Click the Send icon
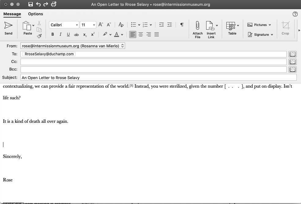Viewport: 301px width, 204px height. point(8,26)
